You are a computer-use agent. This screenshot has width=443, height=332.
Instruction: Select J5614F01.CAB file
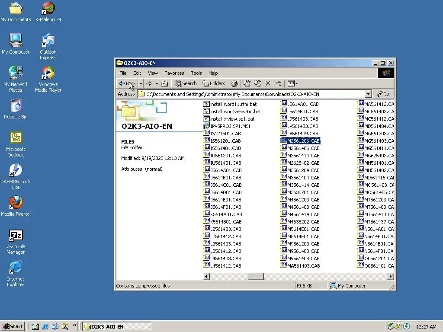tap(222, 207)
